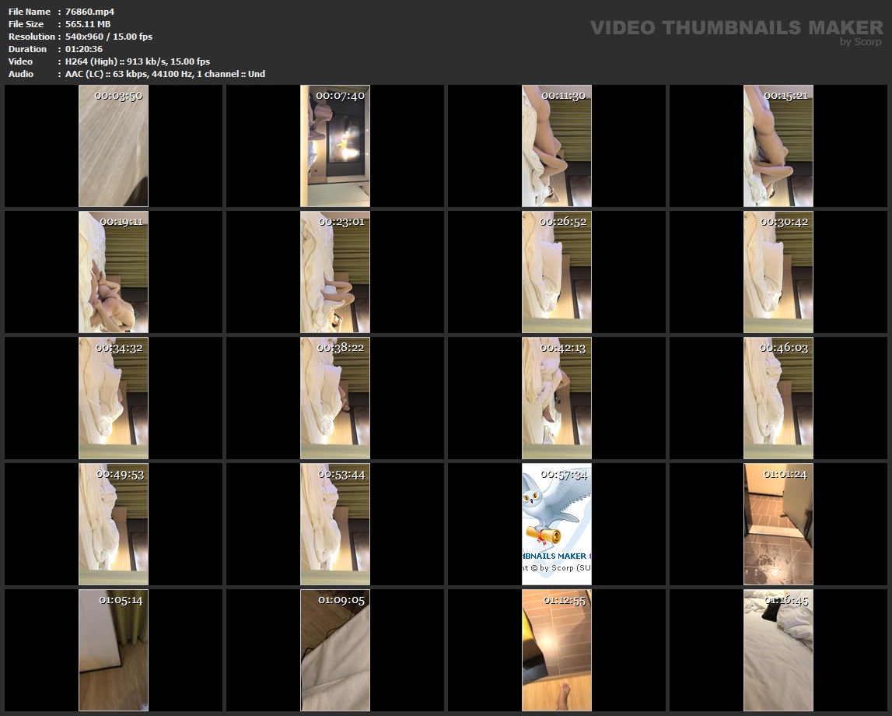
Task: Click the file name 76860.mp4
Action: coord(89,12)
